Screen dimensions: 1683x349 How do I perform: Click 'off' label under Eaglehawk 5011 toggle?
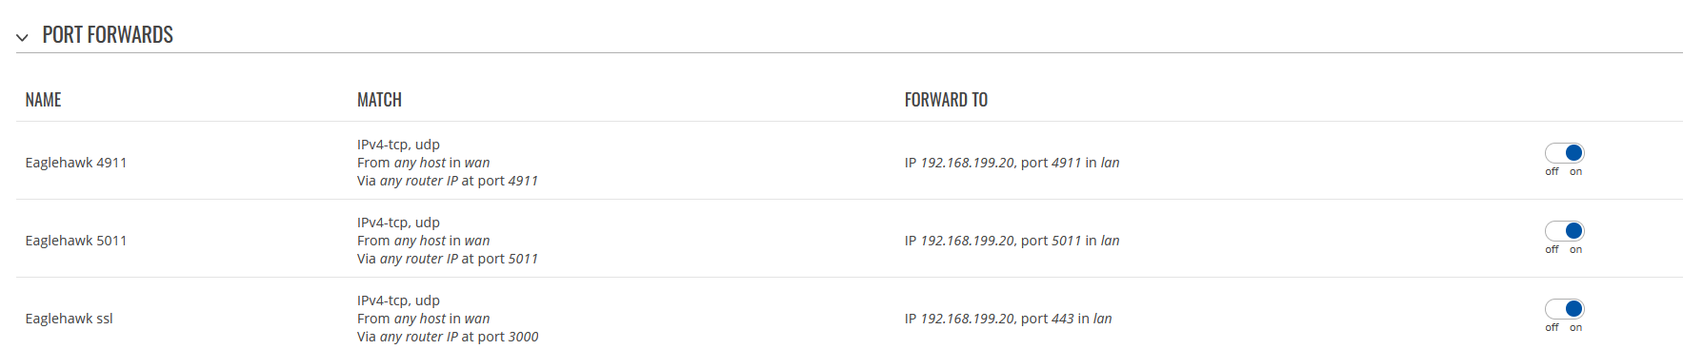pos(1552,250)
